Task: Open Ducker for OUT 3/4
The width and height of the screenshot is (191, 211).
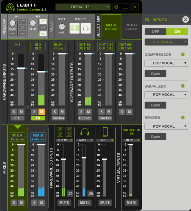Action: [x=105, y=118]
